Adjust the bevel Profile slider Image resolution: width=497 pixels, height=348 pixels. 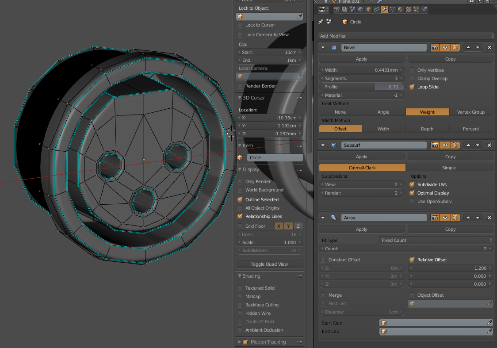[362, 87]
